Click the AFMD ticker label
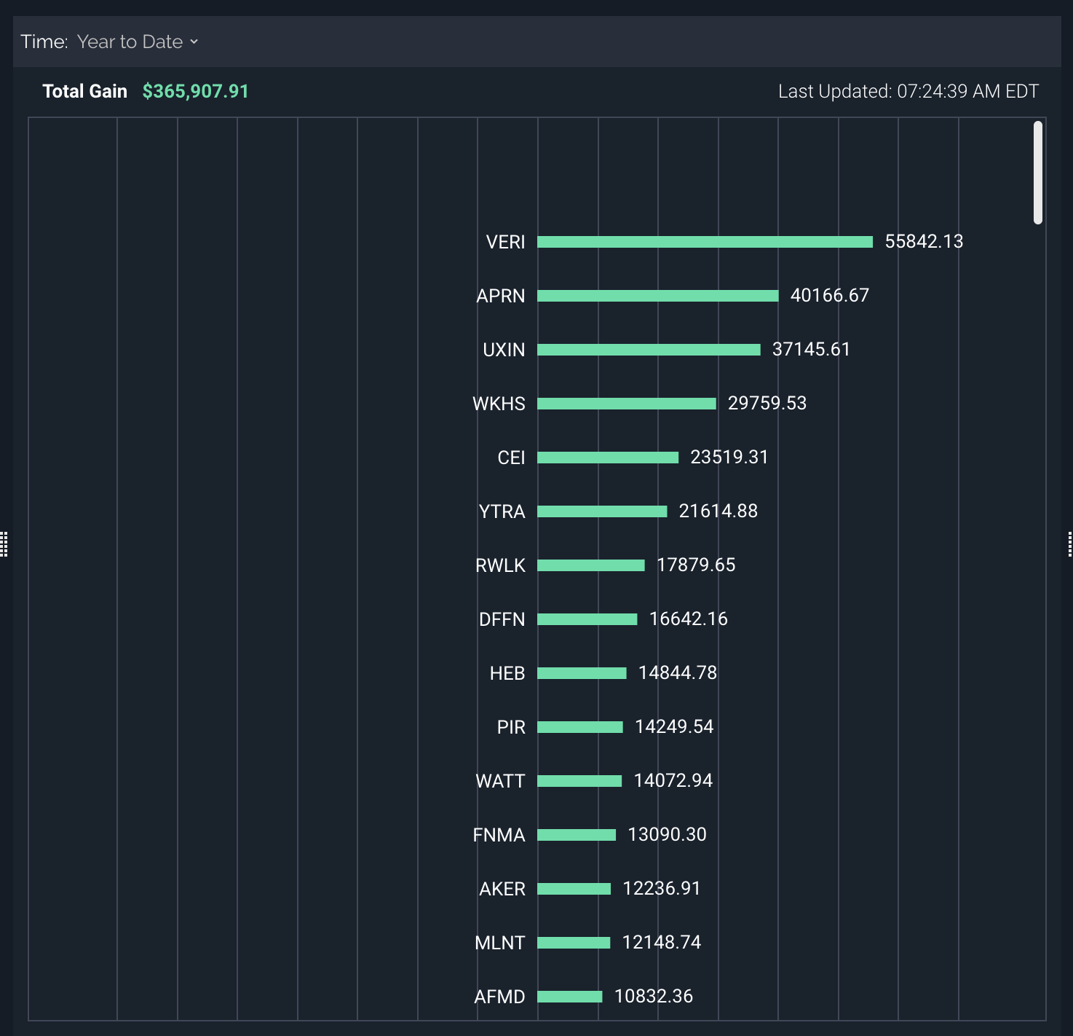Viewport: 1073px width, 1036px height. (499, 997)
